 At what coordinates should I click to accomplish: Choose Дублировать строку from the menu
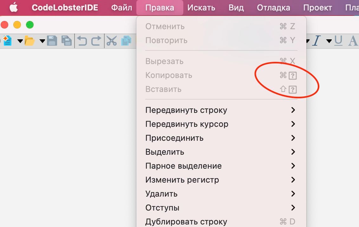coord(221,221)
